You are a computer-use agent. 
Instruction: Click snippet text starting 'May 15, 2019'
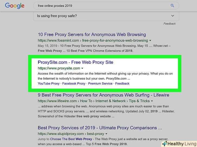pyautogui.click(x=104, y=46)
